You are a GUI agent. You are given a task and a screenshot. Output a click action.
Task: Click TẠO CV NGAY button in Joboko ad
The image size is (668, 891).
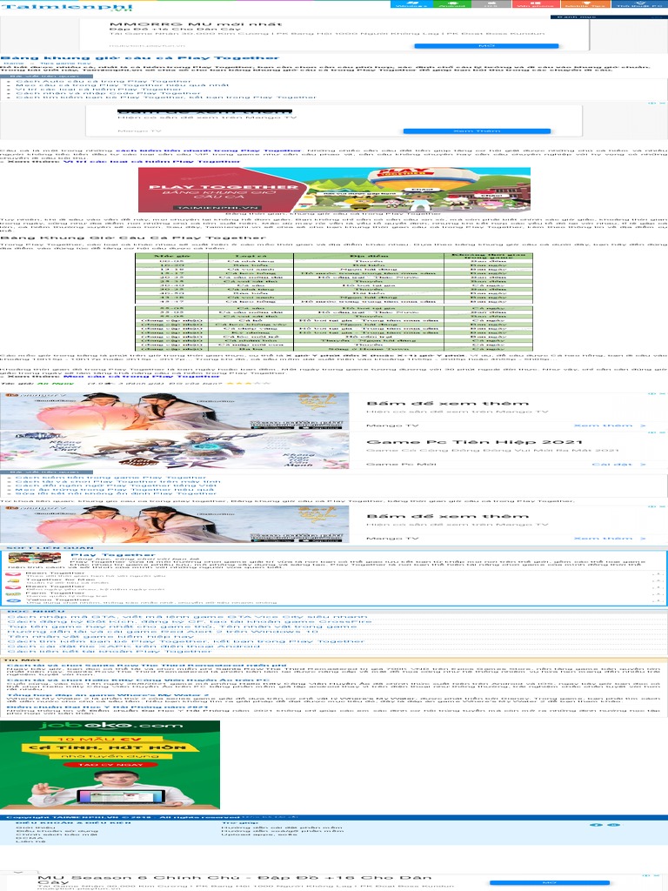coord(110,765)
